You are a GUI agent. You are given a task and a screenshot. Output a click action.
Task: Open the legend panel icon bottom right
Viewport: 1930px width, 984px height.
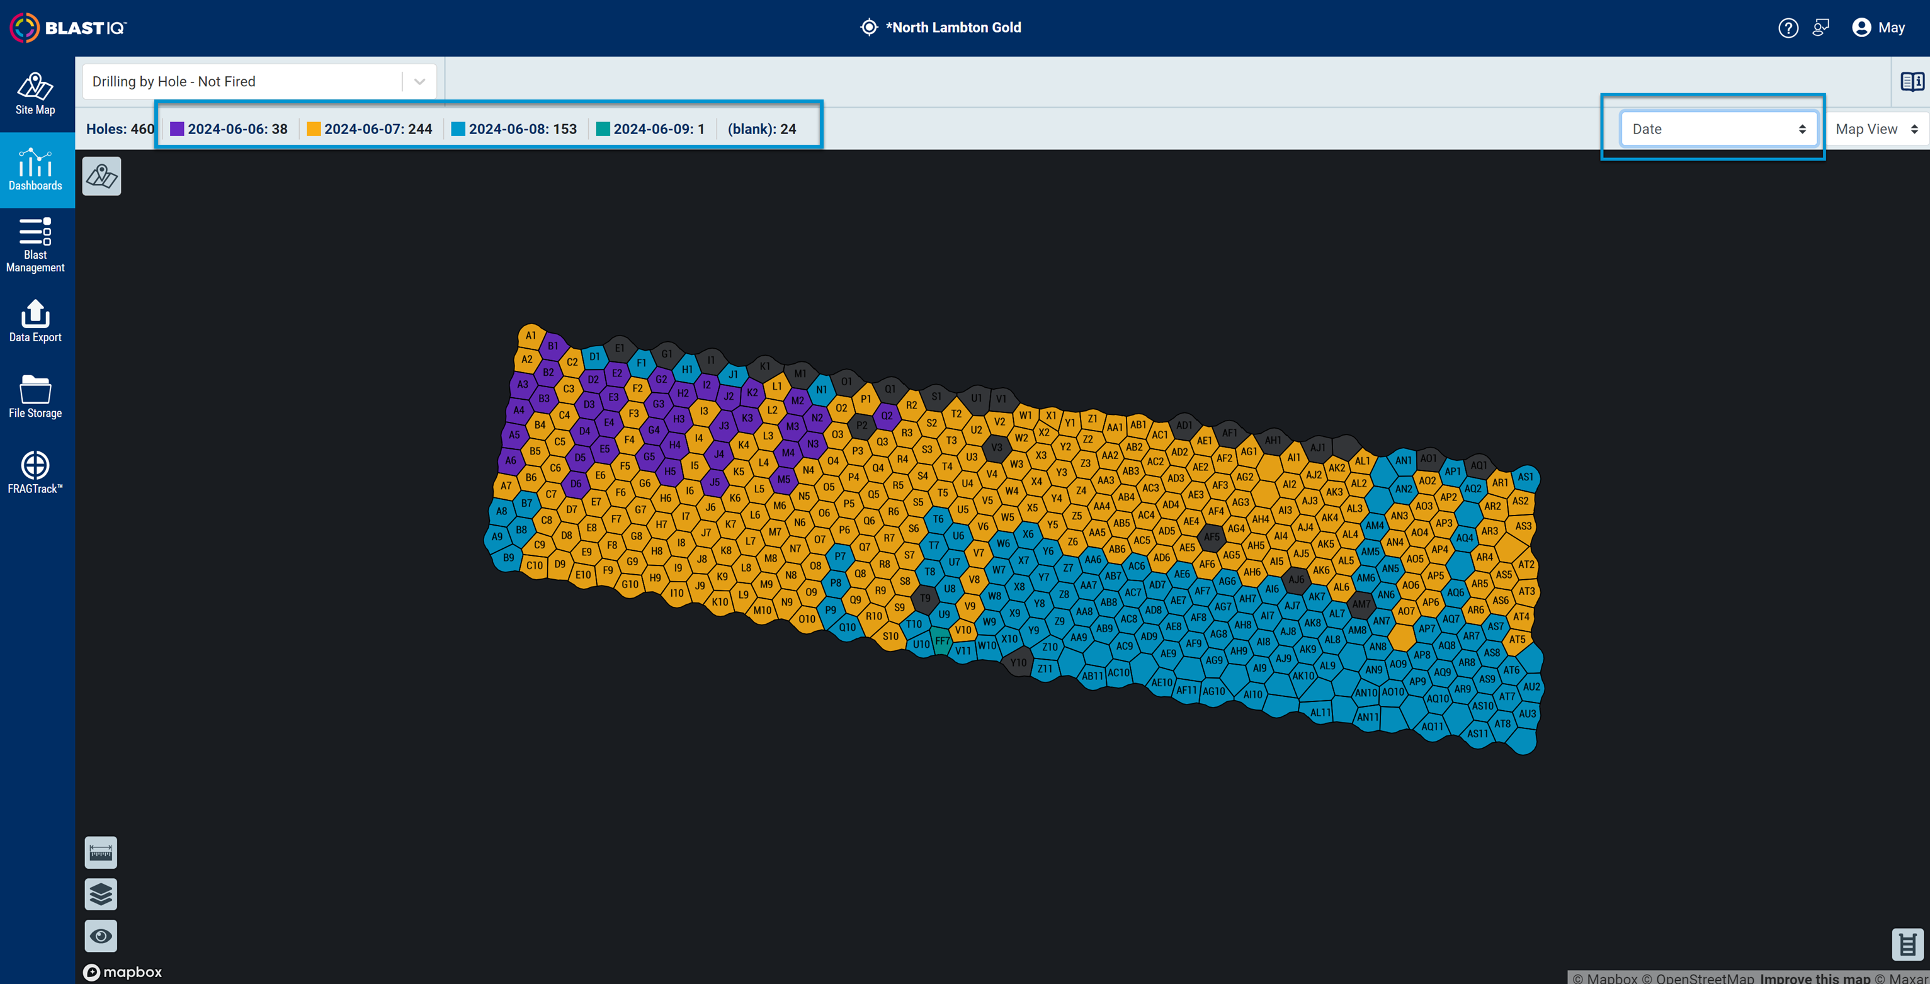click(x=1907, y=944)
